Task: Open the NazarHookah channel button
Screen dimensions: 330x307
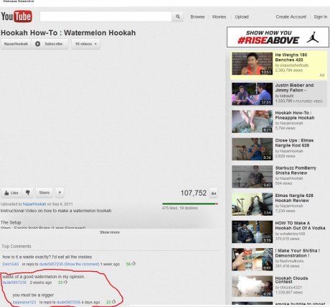Action: [x=16, y=44]
